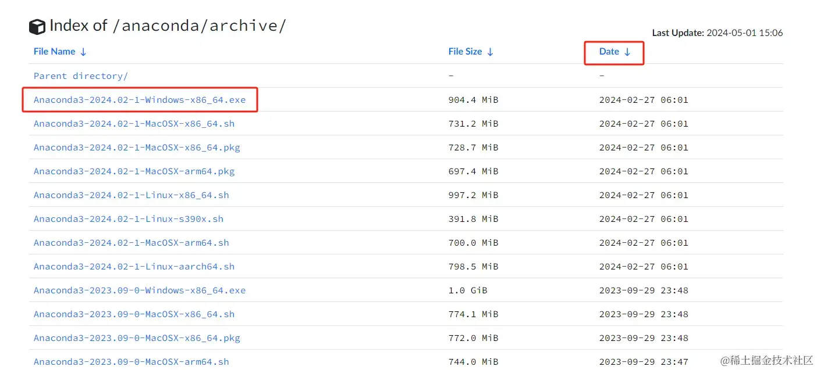Open the Parent directory/ link
The height and width of the screenshot is (370, 817).
point(81,76)
